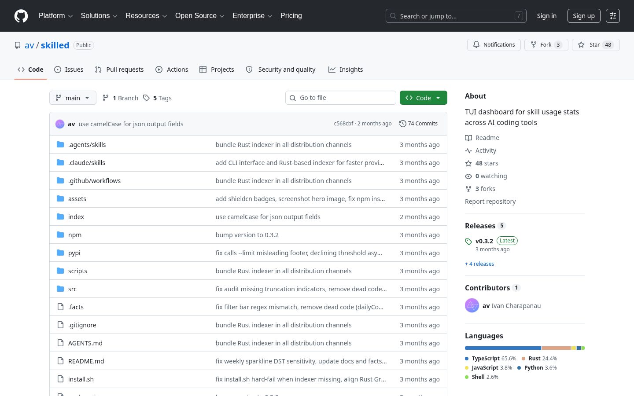Open the command palette icon button
634x396 pixels.
coord(613,16)
